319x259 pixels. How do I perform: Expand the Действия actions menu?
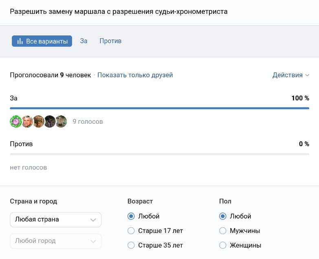click(290, 75)
